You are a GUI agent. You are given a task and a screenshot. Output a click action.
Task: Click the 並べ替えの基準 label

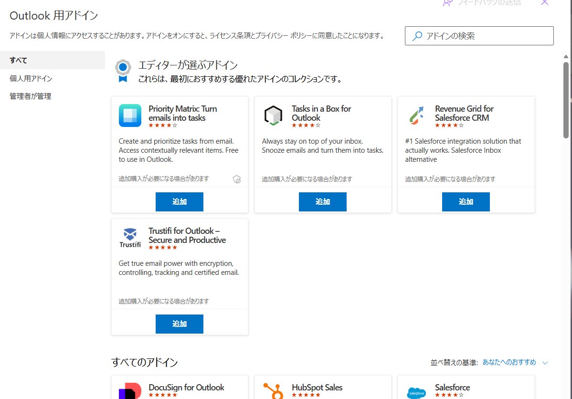(454, 363)
